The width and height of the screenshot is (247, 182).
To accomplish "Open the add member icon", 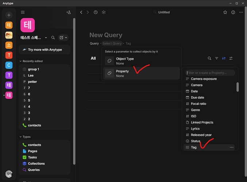I will (x=69, y=12).
